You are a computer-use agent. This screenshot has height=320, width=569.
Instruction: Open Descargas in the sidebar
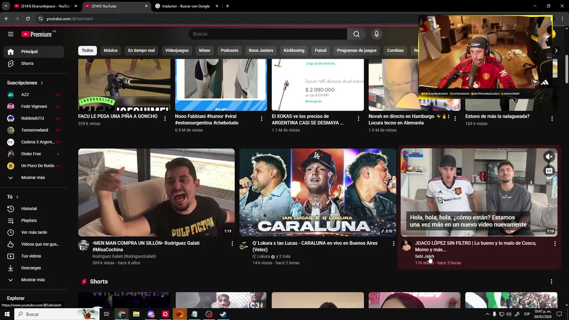(x=34, y=268)
